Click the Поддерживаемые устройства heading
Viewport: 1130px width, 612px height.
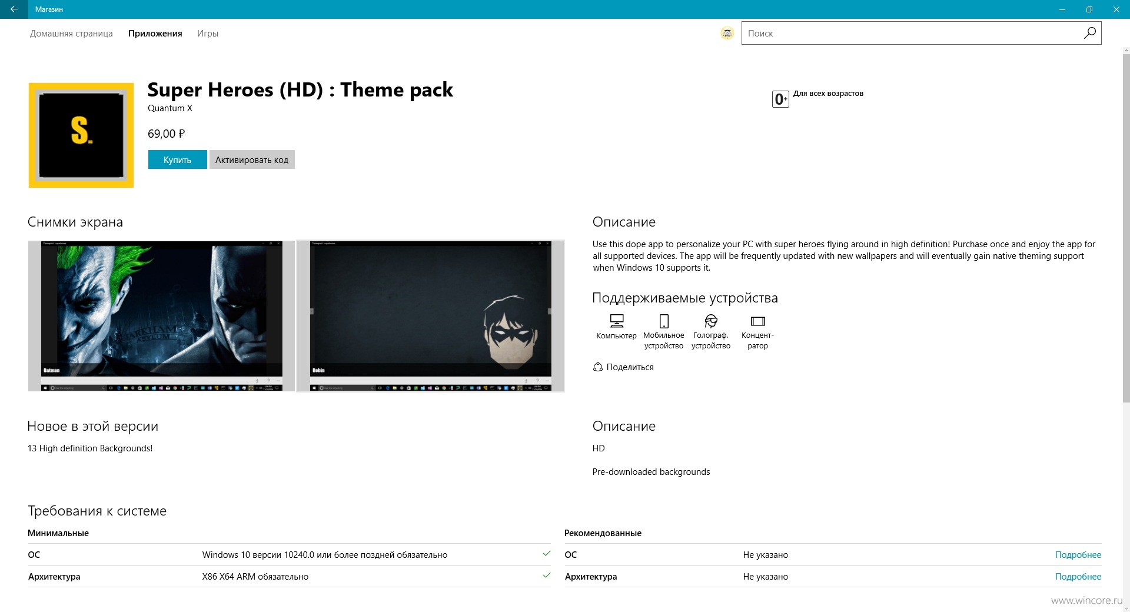pos(685,298)
